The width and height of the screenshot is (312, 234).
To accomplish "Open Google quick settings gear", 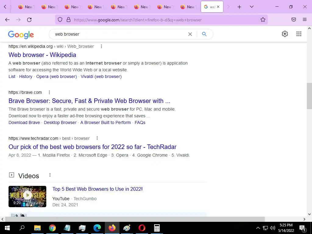I will 285,34.
